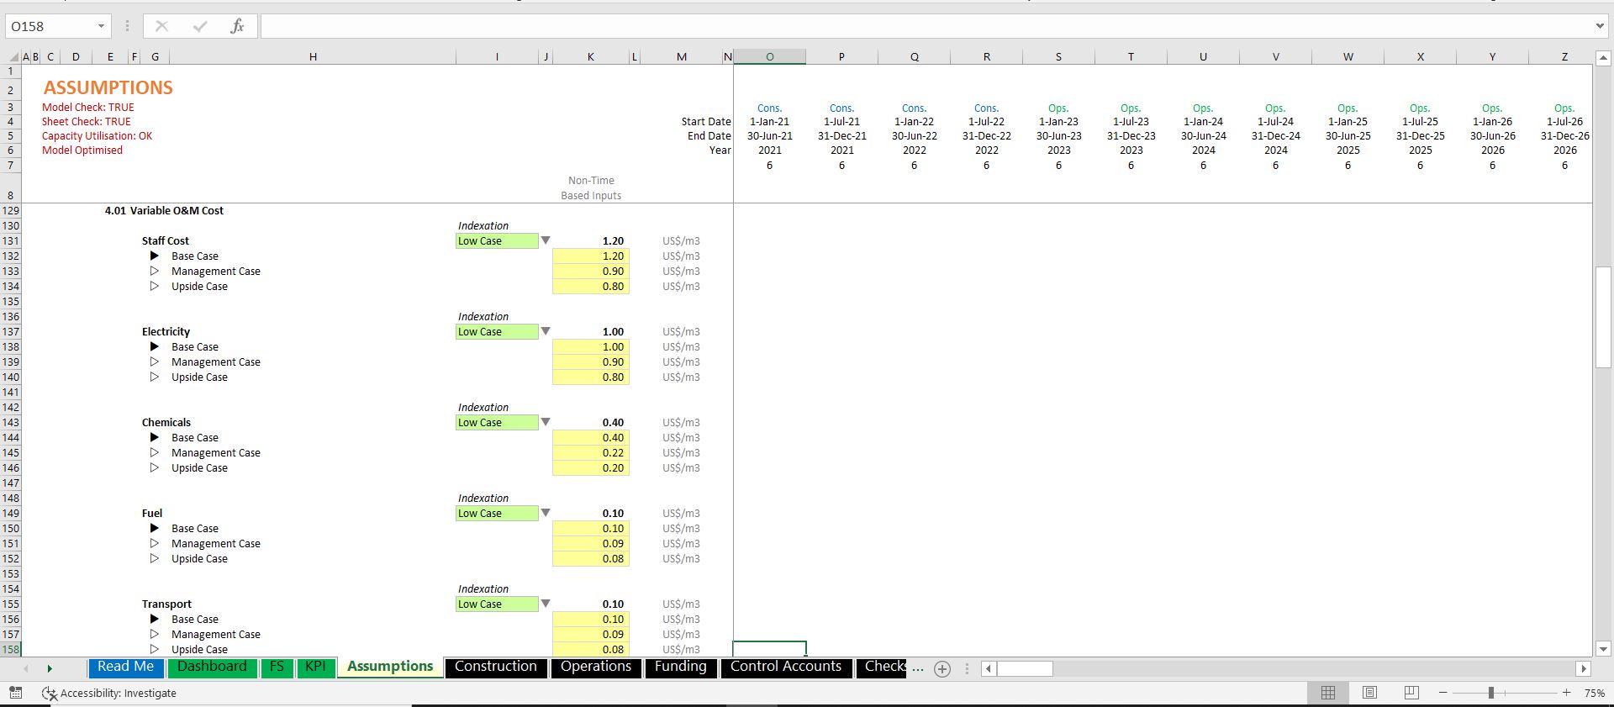1614x707 pixels.
Task: Click the Enter formula checkmark icon
Action: point(200,26)
